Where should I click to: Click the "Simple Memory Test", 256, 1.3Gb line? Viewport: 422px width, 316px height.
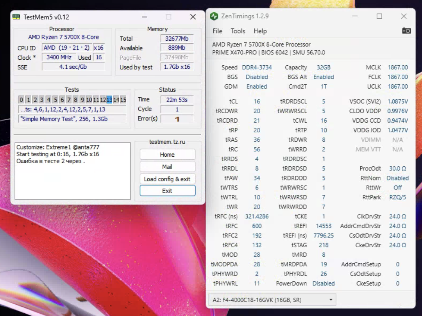click(x=72, y=119)
